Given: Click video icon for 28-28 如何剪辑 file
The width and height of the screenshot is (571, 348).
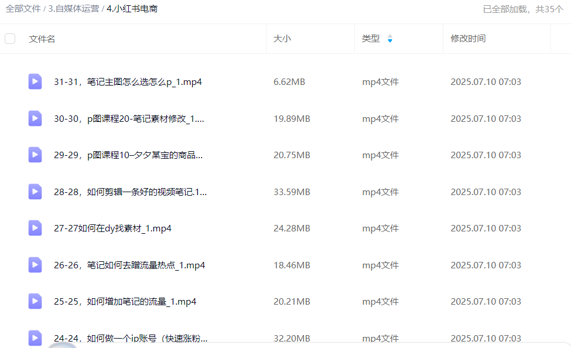Looking at the screenshot, I should [x=35, y=192].
